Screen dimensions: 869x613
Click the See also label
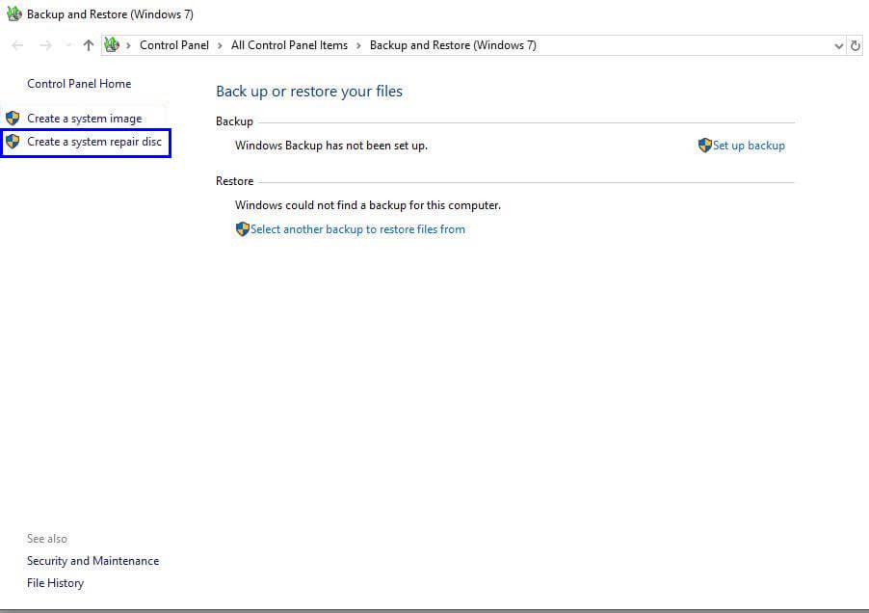tap(47, 539)
